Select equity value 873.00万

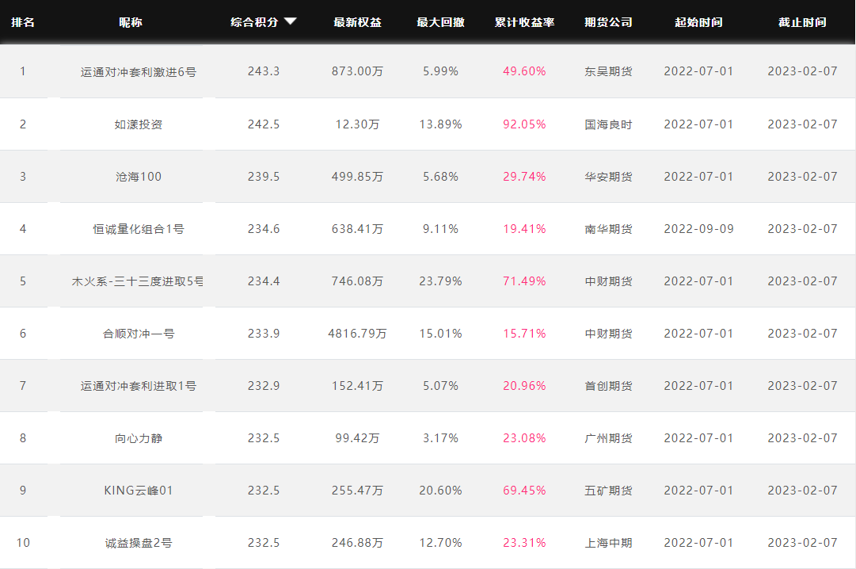pos(358,71)
